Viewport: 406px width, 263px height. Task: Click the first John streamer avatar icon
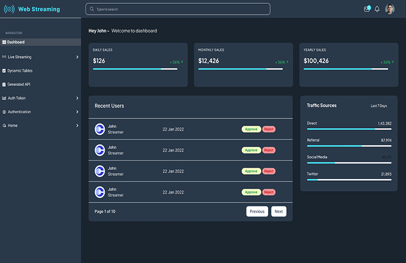pyautogui.click(x=100, y=129)
